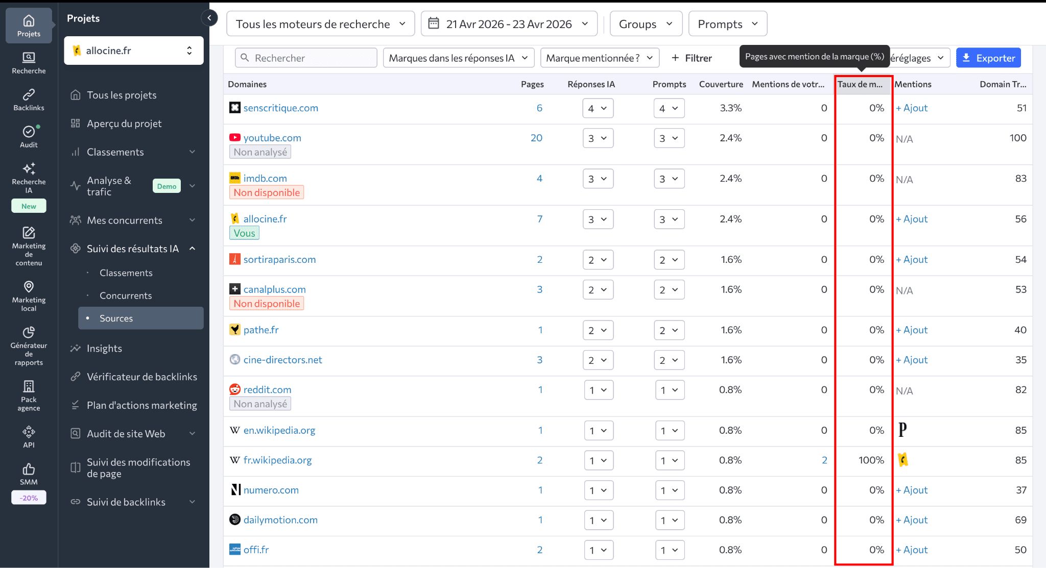Select the Sources menu item
Viewport: 1046px width, 568px height.
point(141,318)
